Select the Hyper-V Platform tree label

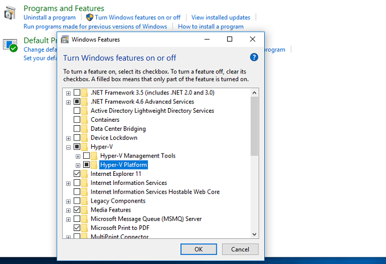tap(124, 165)
